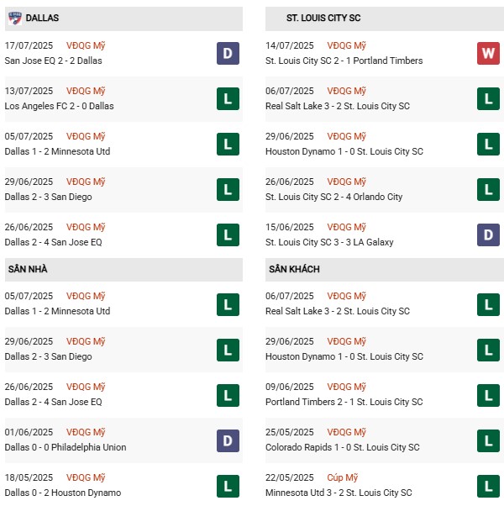Click the red W badge for Portland Timbers match
This screenshot has width=504, height=506.
[489, 54]
